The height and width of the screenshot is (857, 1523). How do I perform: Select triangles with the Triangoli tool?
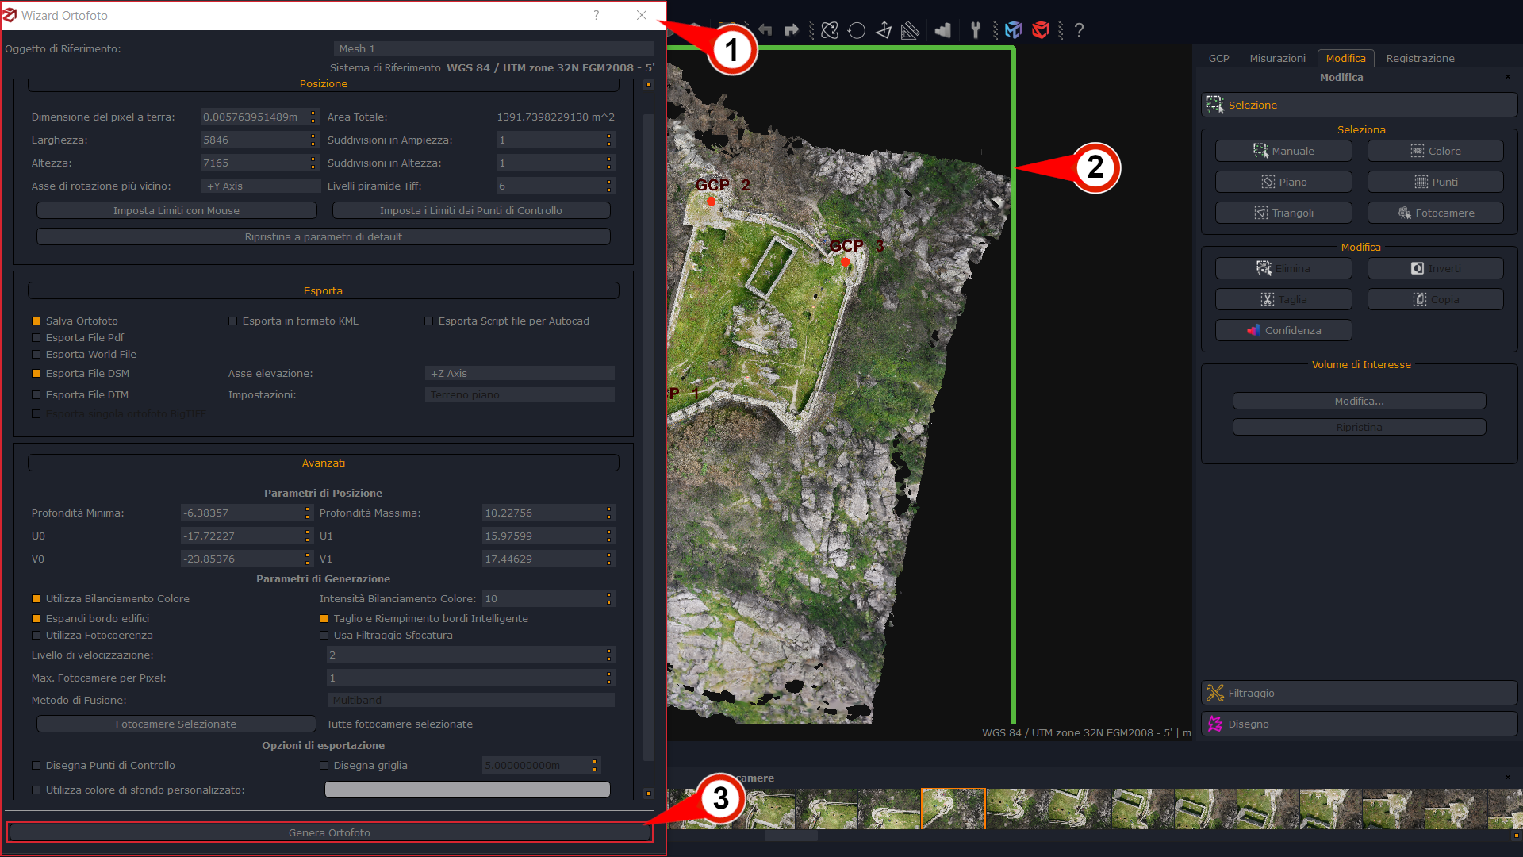pyautogui.click(x=1283, y=213)
